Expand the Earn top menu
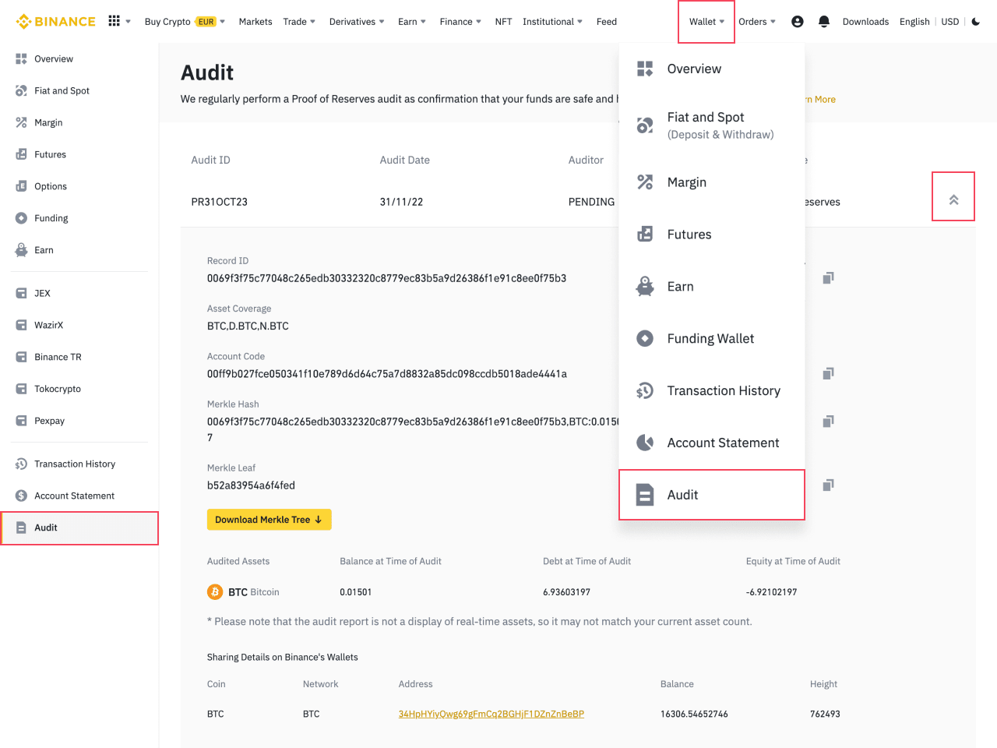 [x=412, y=22]
